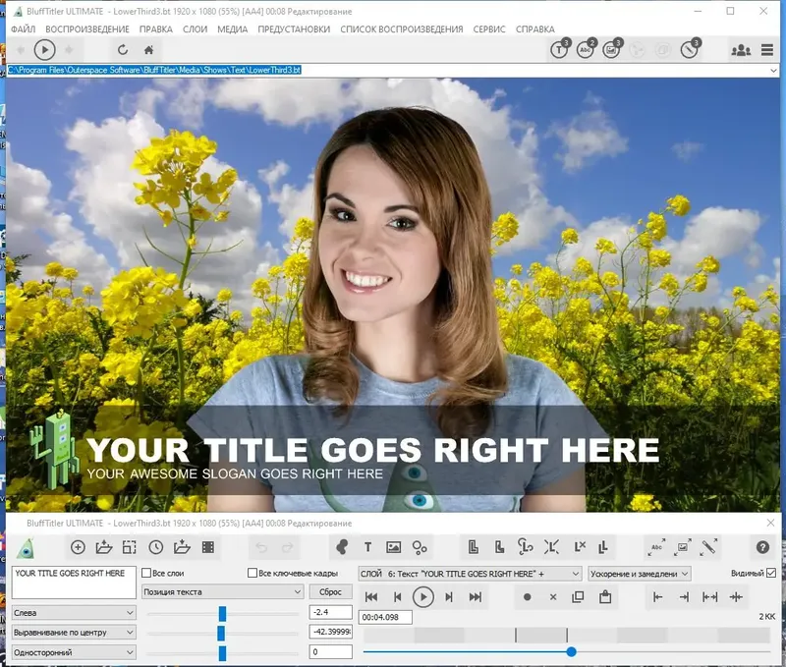Click the picture layer icon

(x=394, y=547)
